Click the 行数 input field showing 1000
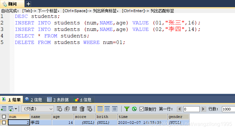Screen dimensions: 235x130 228,109
